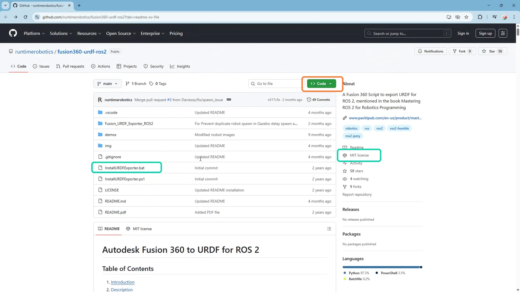Expand the Enterprise menu
The image size is (520, 292).
[x=152, y=33]
